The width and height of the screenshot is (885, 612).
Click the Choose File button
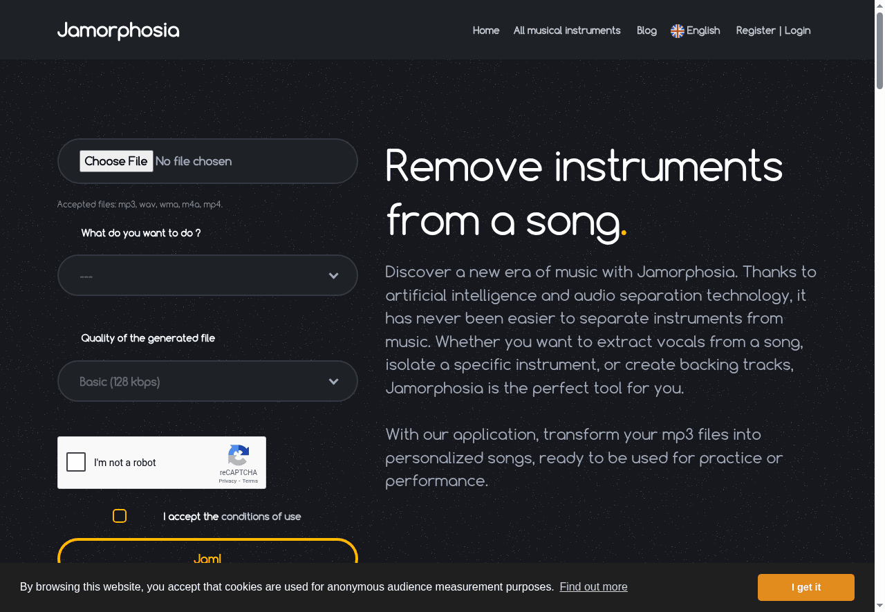tap(116, 161)
